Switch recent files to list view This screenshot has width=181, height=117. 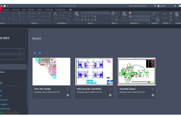click(35, 53)
